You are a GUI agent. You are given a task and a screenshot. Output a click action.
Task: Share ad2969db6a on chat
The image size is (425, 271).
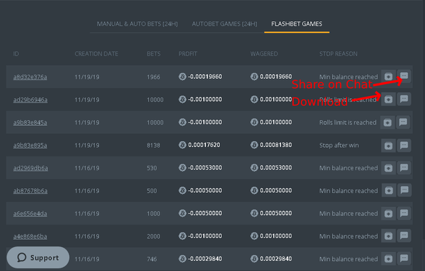pyautogui.click(x=404, y=168)
